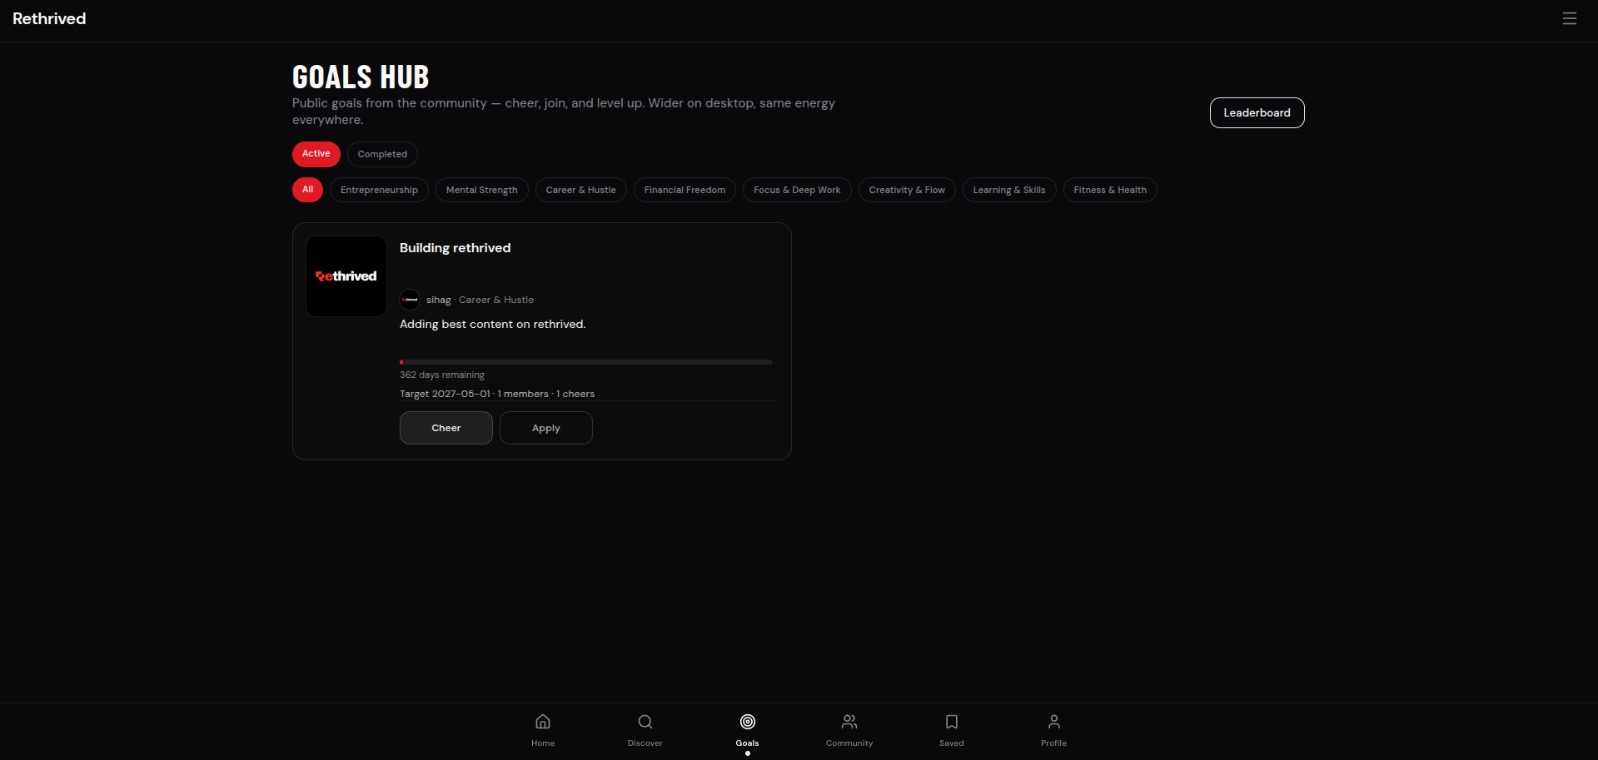Viewport: 1598px width, 760px height.
Task: Select the Goals target icon
Action: click(748, 722)
